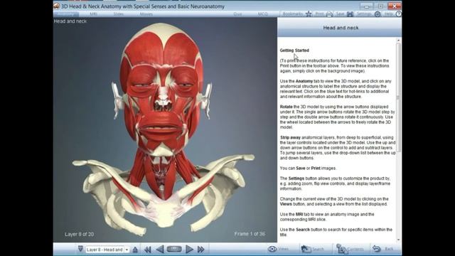The width and height of the screenshot is (455, 256).
Task: Click the Save text label
Action: tap(340, 14)
